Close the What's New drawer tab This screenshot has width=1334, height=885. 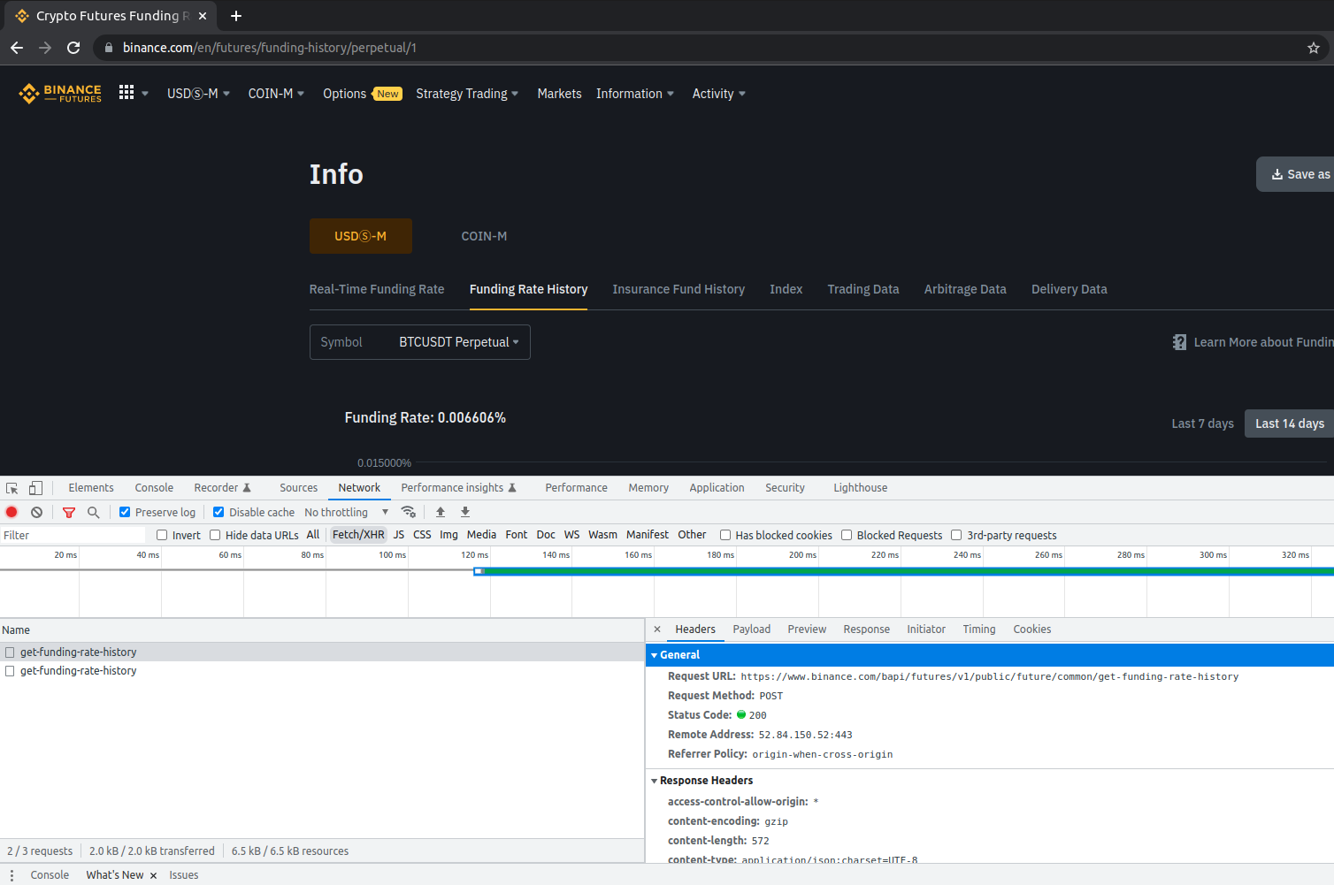click(x=153, y=875)
